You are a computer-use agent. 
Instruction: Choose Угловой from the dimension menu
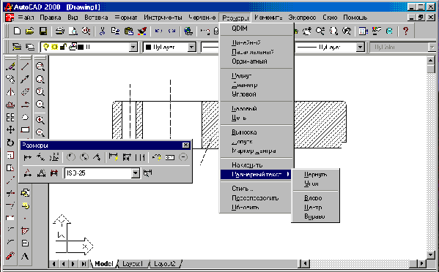point(243,94)
